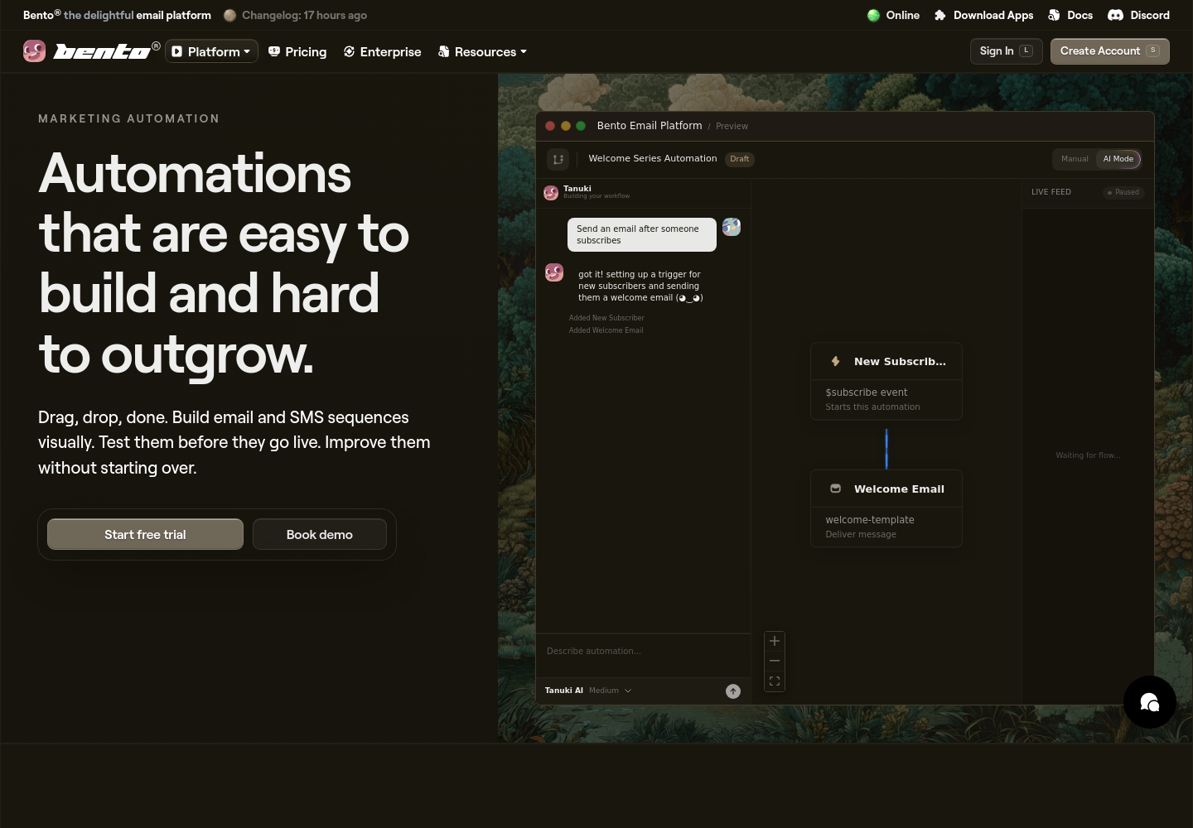Select the Welcome Email node card
The height and width of the screenshot is (828, 1193).
click(x=886, y=509)
